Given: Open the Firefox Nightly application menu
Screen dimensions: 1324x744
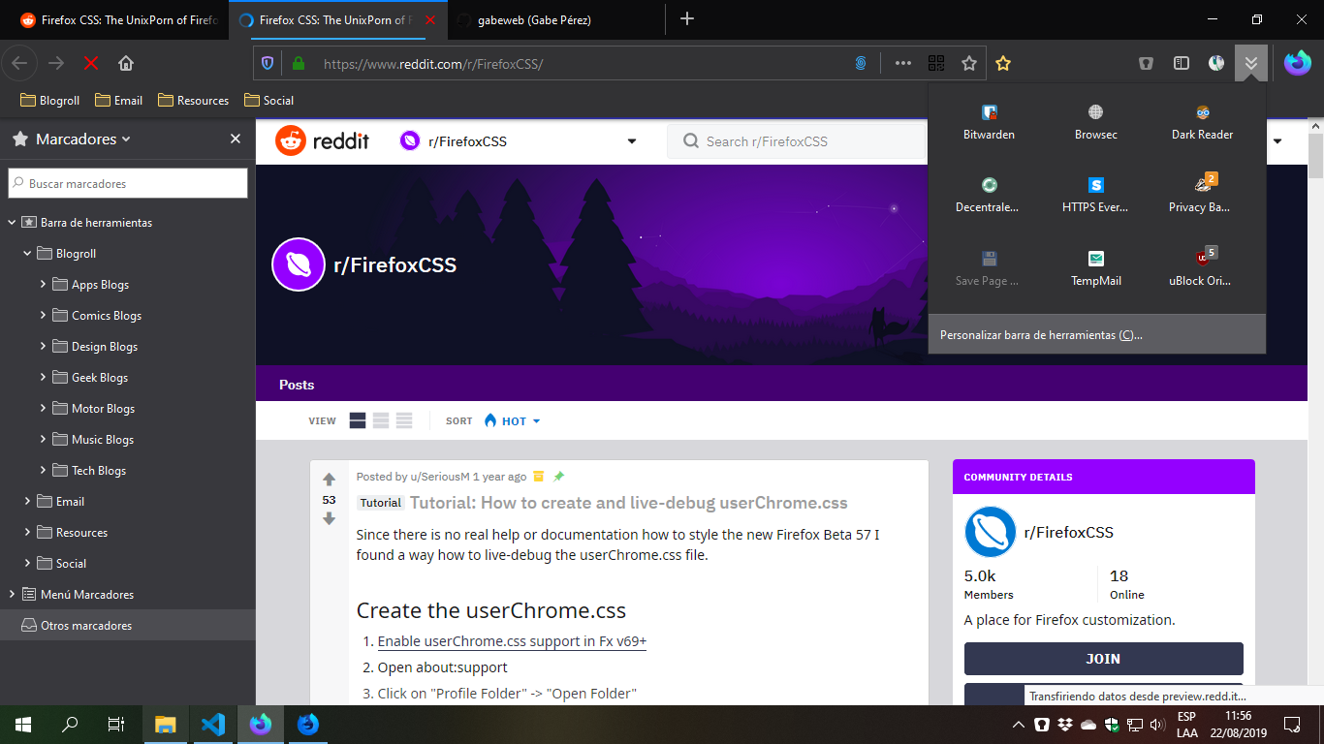Looking at the screenshot, I should (1297, 63).
